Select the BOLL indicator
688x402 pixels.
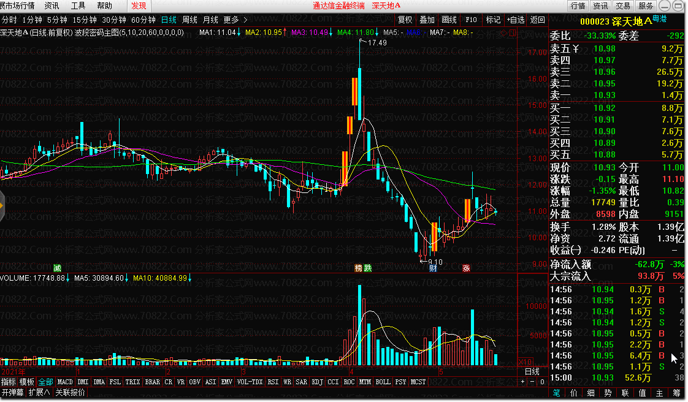click(383, 382)
